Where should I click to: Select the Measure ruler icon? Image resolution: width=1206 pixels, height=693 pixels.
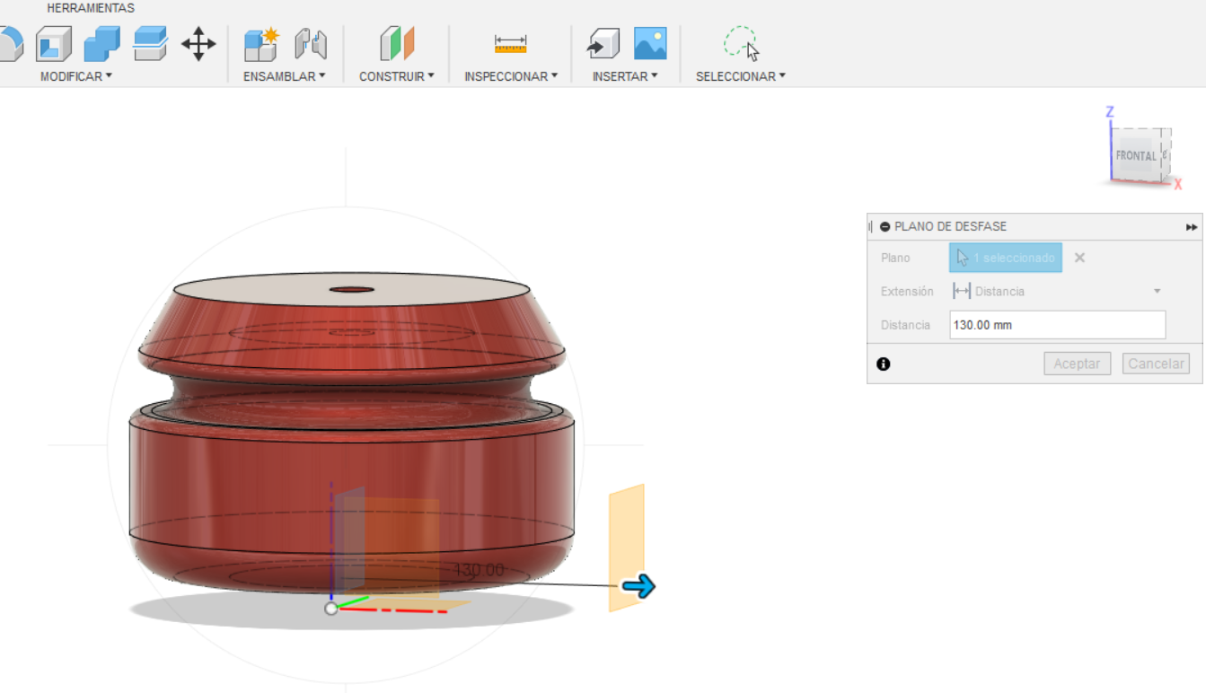tap(511, 43)
